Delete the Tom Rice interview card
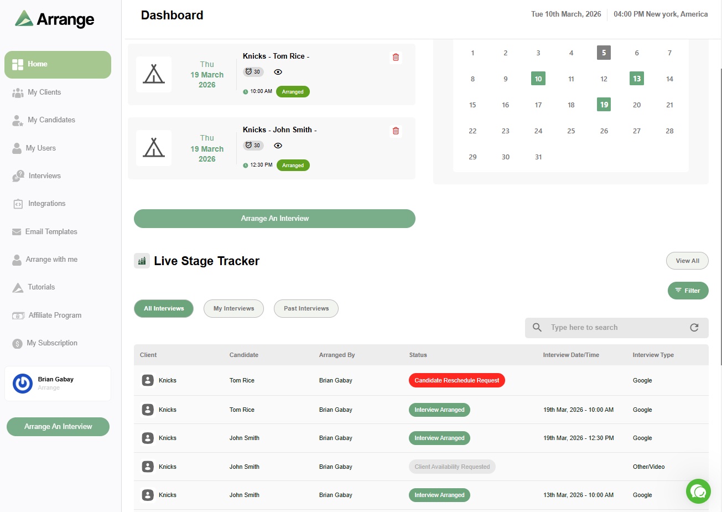Image resolution: width=722 pixels, height=512 pixels. coord(396,57)
